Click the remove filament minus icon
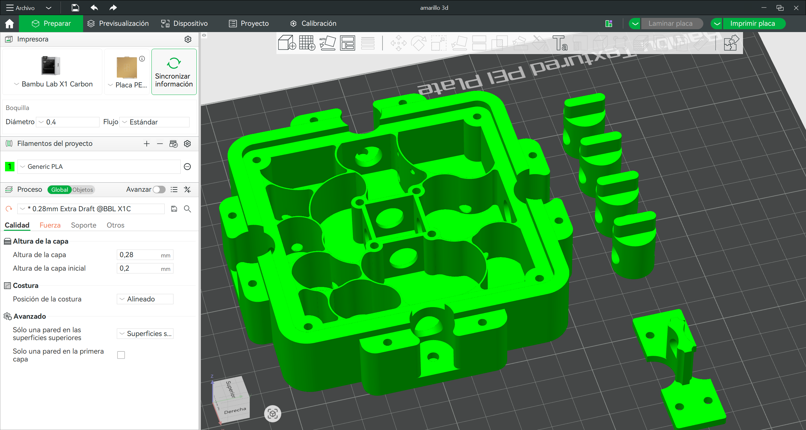This screenshot has width=806, height=430. pyautogui.click(x=160, y=144)
